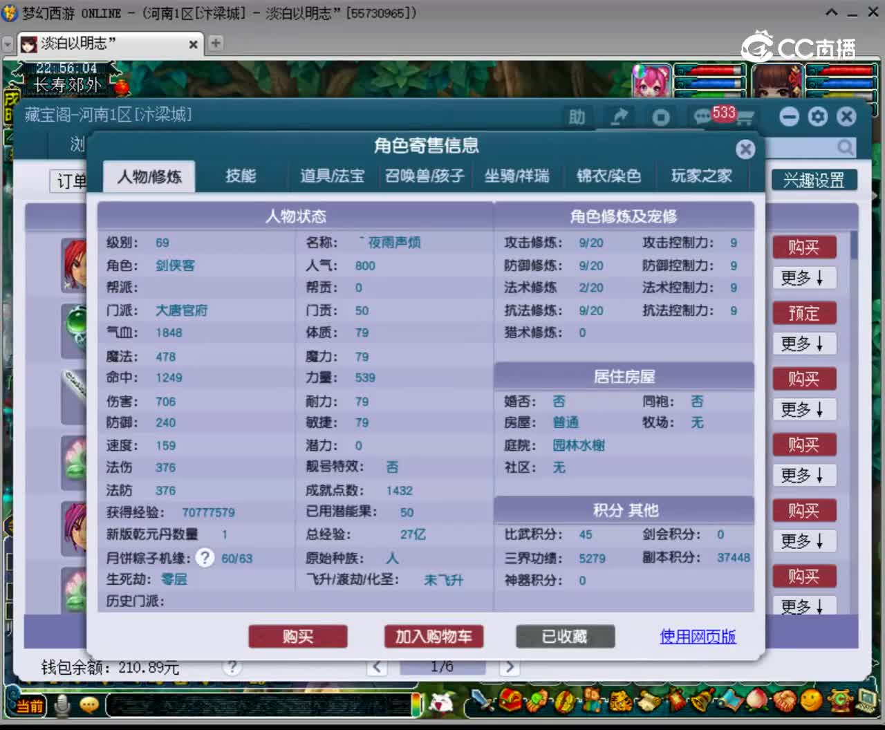
Task: Click the 副本积分 value 37448
Action: click(x=733, y=558)
